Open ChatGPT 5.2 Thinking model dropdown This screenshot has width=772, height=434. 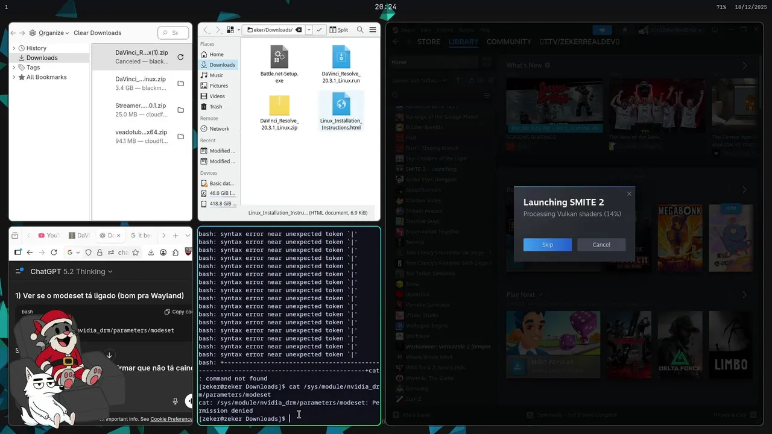pyautogui.click(x=71, y=272)
